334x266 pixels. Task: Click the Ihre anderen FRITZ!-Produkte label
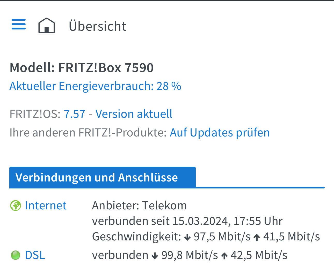[x=88, y=133]
